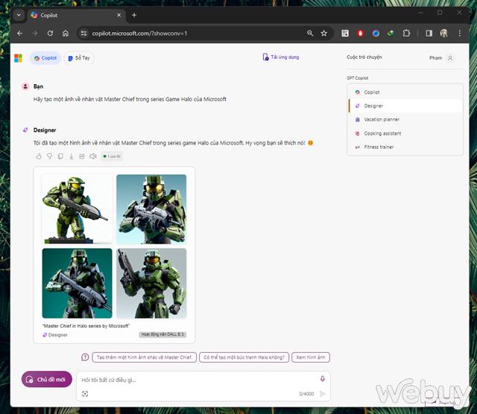
Task: Click the green extension icon in toolbar
Action: tap(391, 33)
